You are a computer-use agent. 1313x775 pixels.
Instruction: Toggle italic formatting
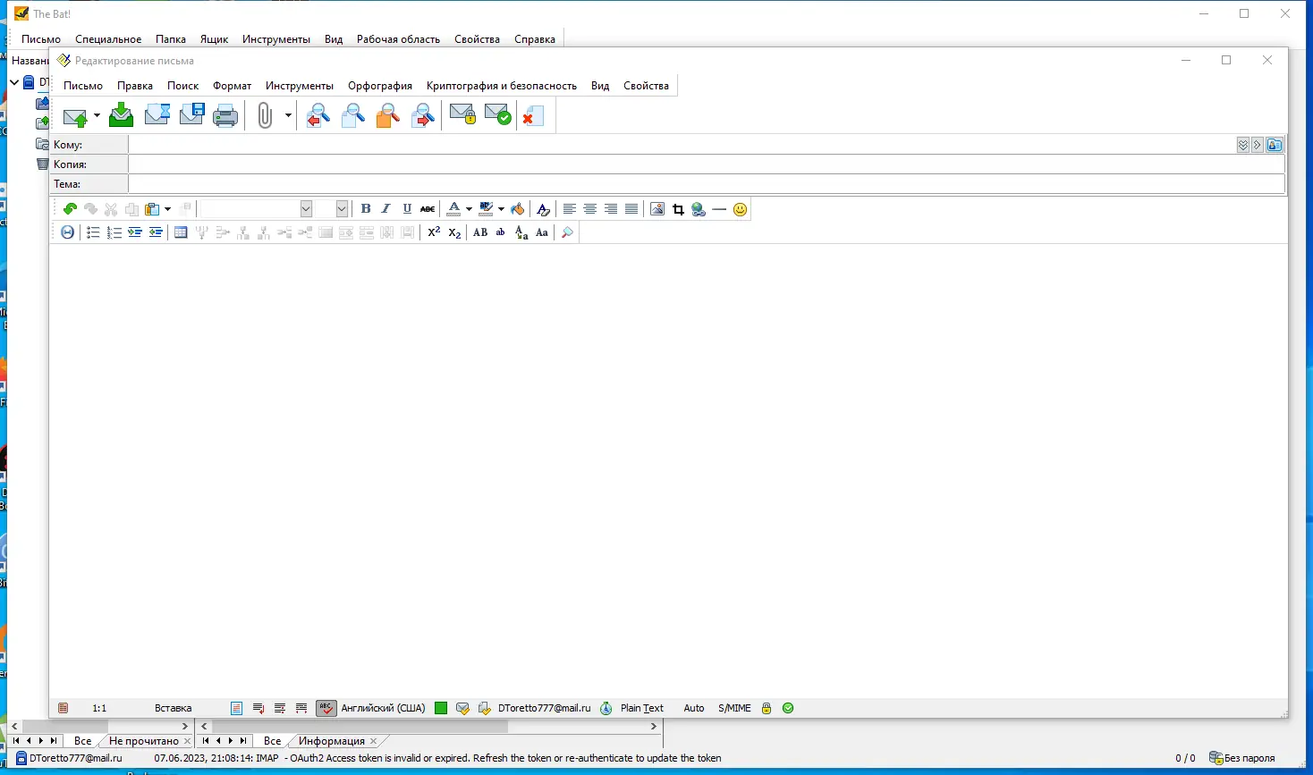click(386, 209)
